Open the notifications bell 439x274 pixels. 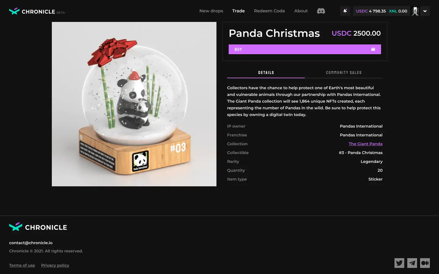[x=345, y=11]
